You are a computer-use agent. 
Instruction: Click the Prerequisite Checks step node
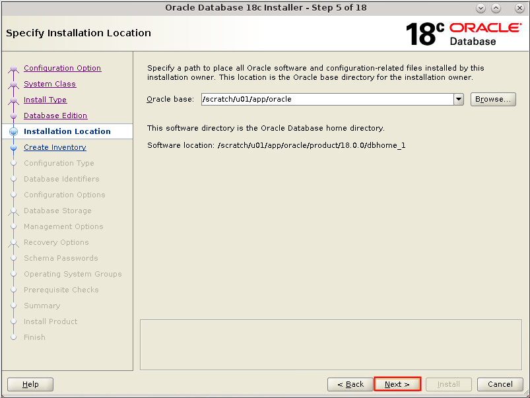[15, 290]
